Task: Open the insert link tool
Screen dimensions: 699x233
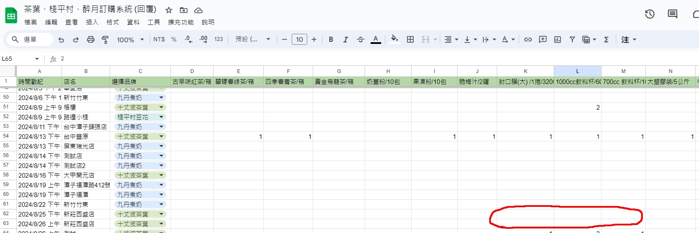Action: 528,40
